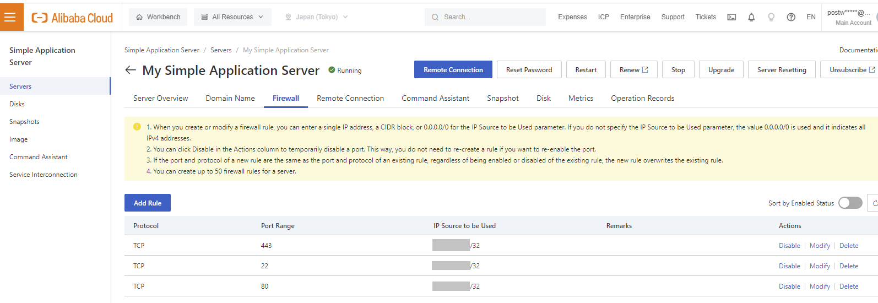Switch to the Server Overview tab
This screenshot has width=878, height=303.
click(161, 98)
